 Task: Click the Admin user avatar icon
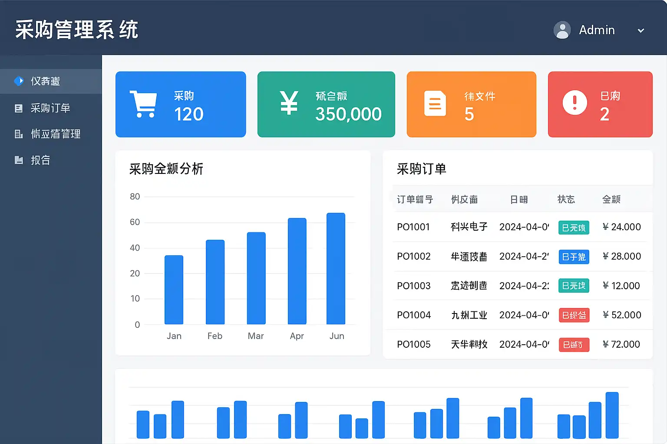[x=562, y=30]
